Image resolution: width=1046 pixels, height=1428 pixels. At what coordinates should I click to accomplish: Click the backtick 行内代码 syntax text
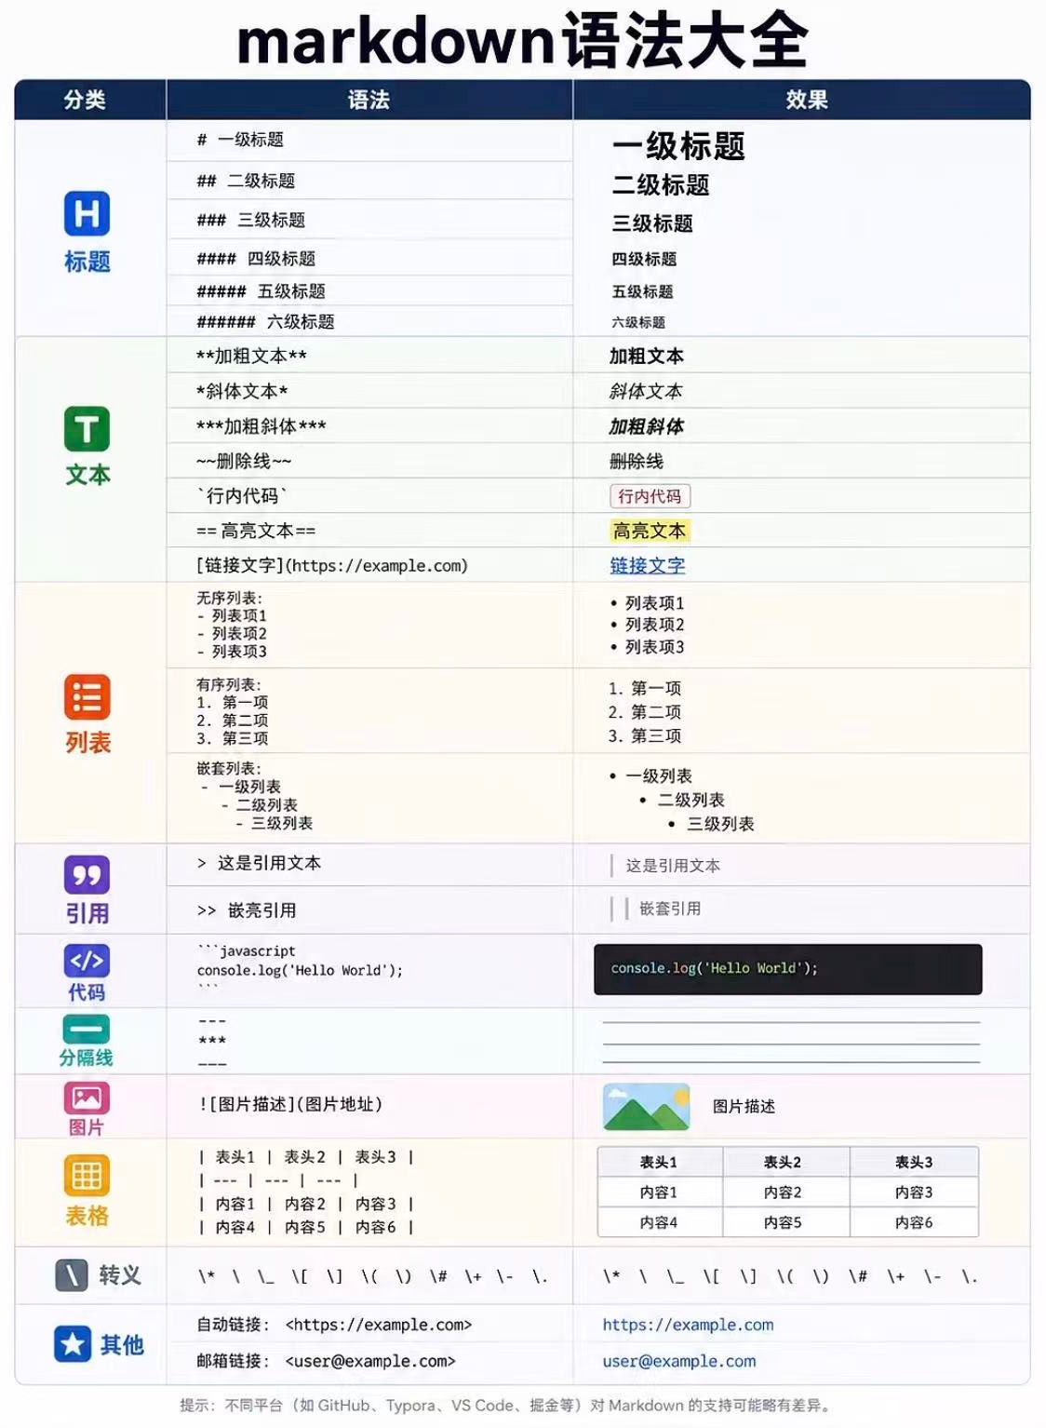pos(242,495)
